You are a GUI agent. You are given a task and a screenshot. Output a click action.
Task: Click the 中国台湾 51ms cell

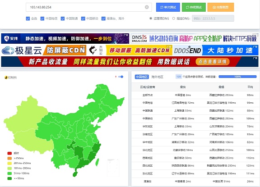(x=221, y=182)
